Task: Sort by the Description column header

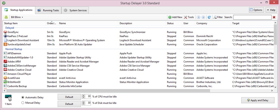Action: (x=142, y=23)
